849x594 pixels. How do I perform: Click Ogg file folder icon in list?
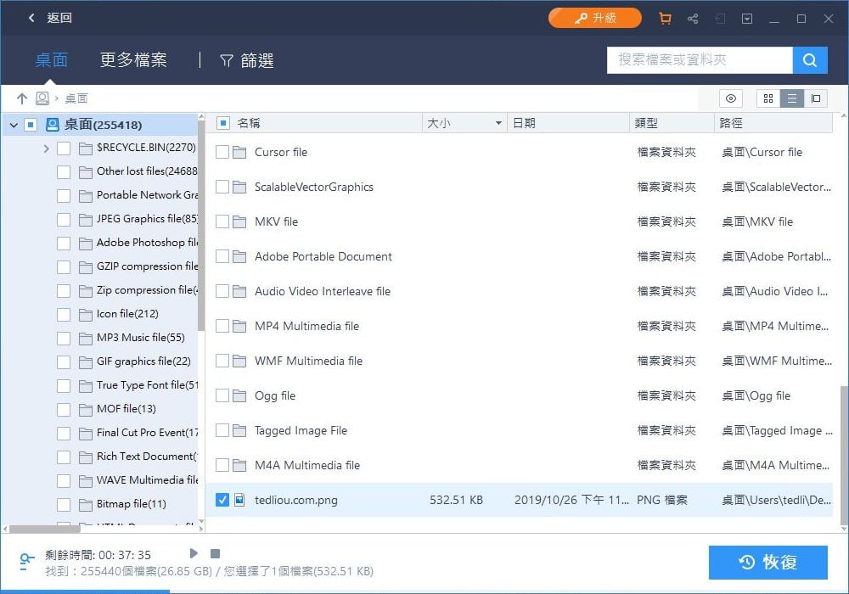(239, 396)
